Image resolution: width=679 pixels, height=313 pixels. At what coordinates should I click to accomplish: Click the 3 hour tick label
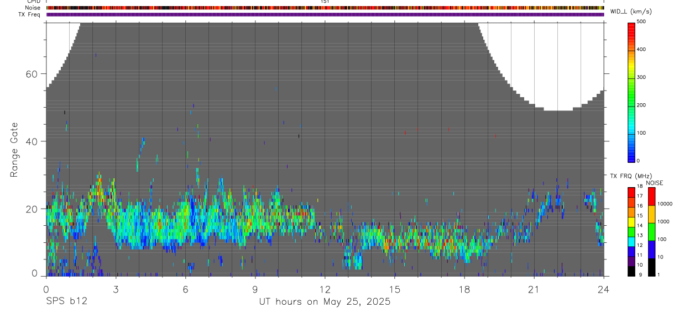116,289
